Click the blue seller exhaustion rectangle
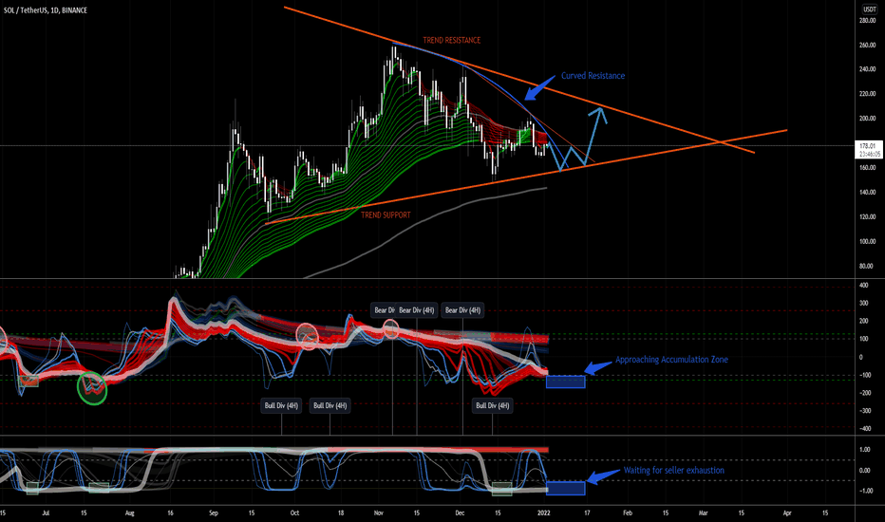The image size is (885, 522). tap(566, 488)
